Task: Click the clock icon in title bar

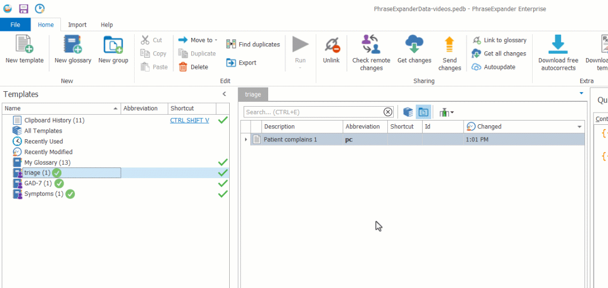Action: [x=40, y=8]
